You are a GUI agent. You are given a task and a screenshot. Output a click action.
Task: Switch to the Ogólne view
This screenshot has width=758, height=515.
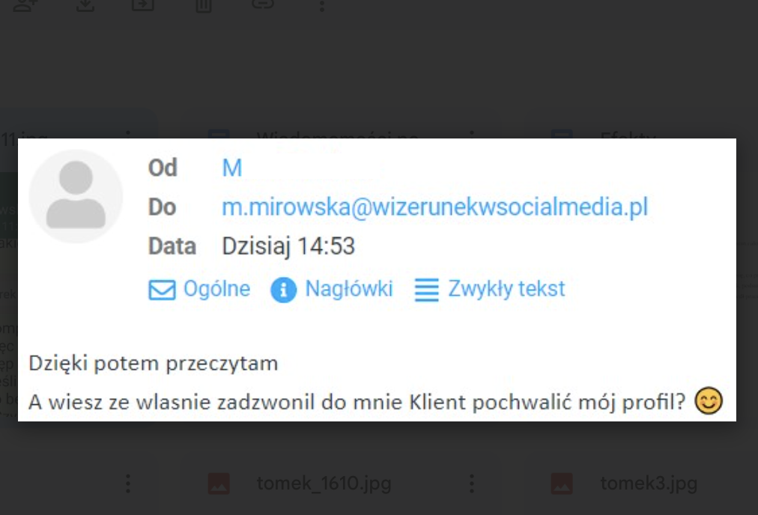click(216, 289)
